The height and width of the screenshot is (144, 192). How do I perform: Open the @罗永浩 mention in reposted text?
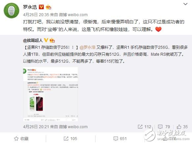[87, 47]
